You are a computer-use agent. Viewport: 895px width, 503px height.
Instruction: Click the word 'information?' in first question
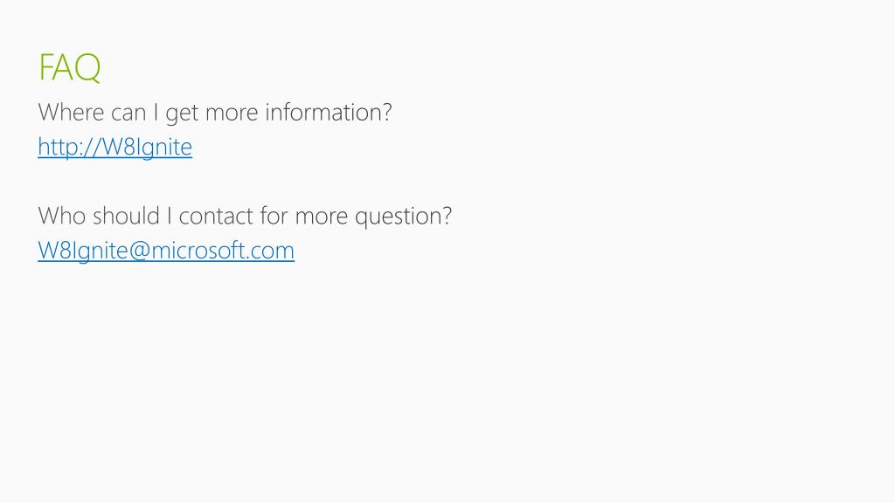329,113
